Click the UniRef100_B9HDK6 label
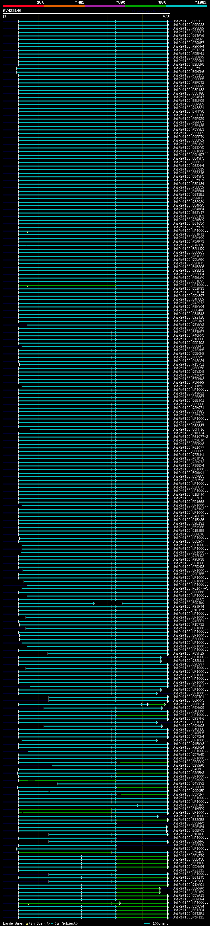The height and width of the screenshot is (926, 210). click(188, 72)
